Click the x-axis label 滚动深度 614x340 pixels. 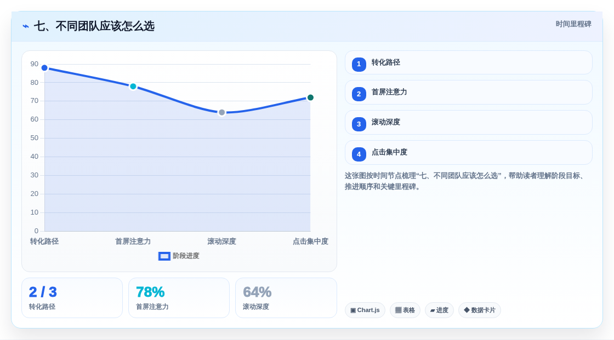(221, 241)
